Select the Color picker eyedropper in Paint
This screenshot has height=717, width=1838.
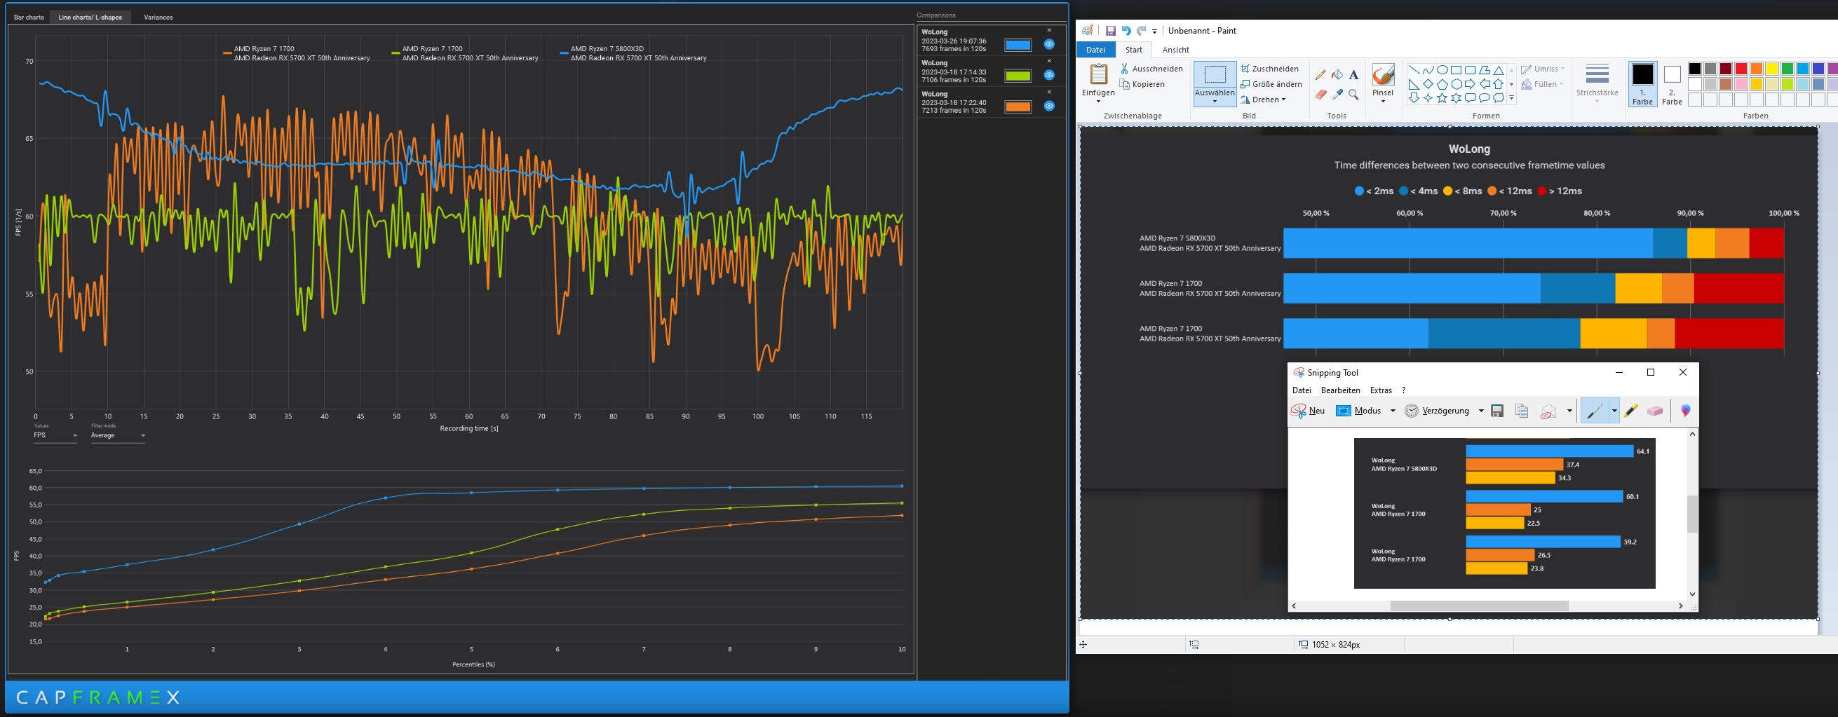[x=1337, y=94]
